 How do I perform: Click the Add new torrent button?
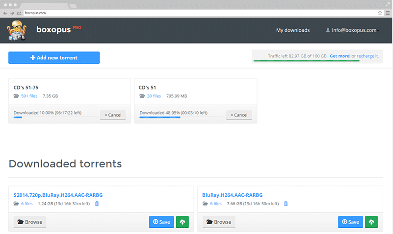[54, 58]
